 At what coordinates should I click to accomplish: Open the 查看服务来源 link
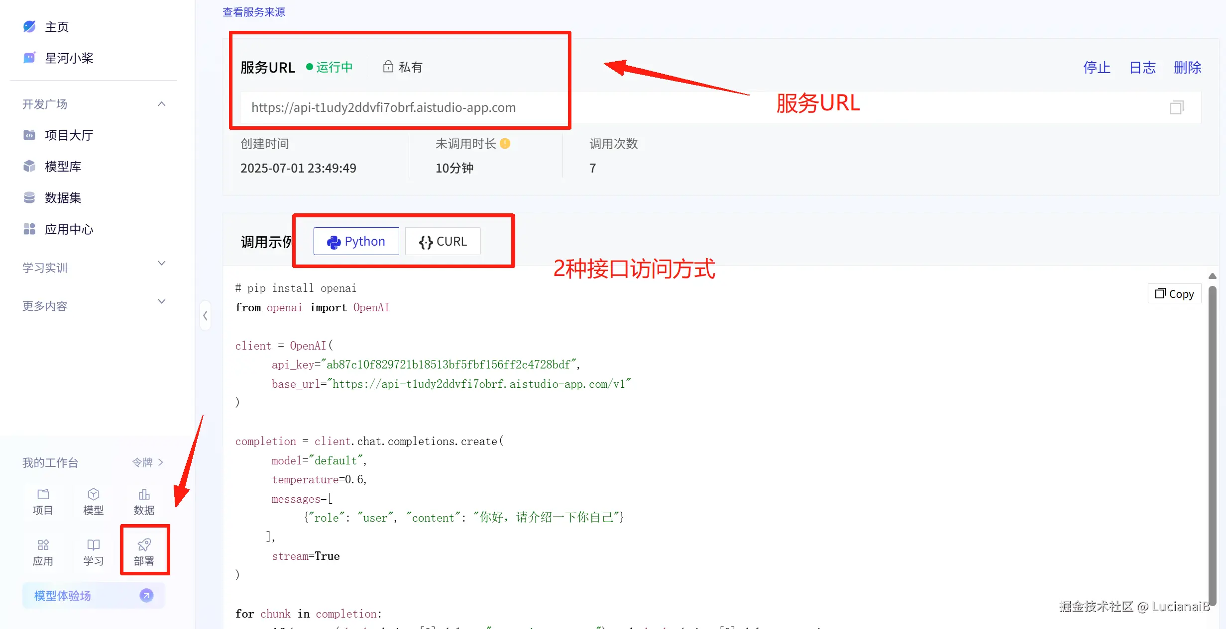[253, 12]
